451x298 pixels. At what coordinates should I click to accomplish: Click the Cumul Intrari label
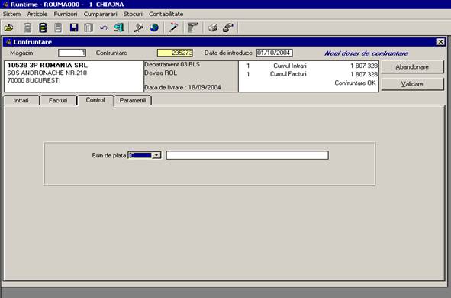pyautogui.click(x=290, y=66)
